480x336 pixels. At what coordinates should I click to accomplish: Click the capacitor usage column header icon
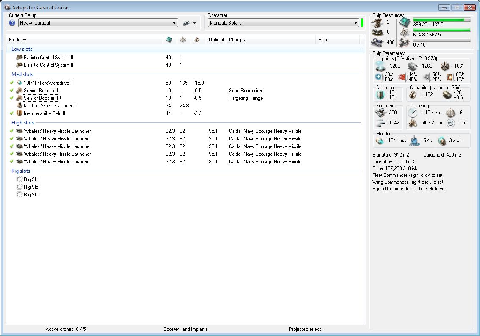pyautogui.click(x=197, y=40)
